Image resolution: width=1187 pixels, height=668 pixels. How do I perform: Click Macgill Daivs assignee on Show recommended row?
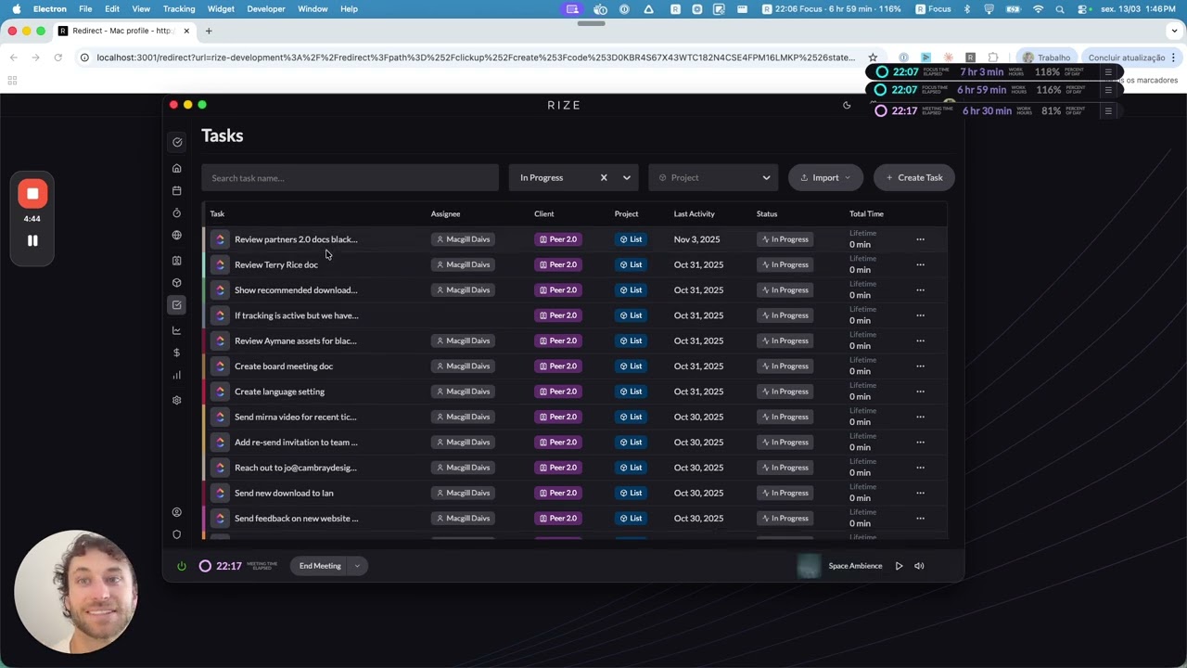pyautogui.click(x=463, y=290)
